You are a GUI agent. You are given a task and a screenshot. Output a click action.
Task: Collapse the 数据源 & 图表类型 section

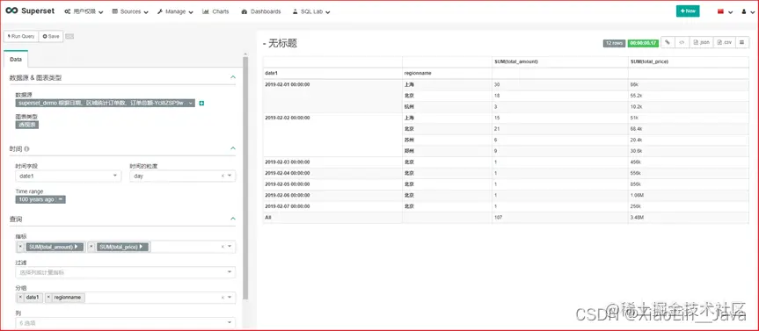(233, 77)
